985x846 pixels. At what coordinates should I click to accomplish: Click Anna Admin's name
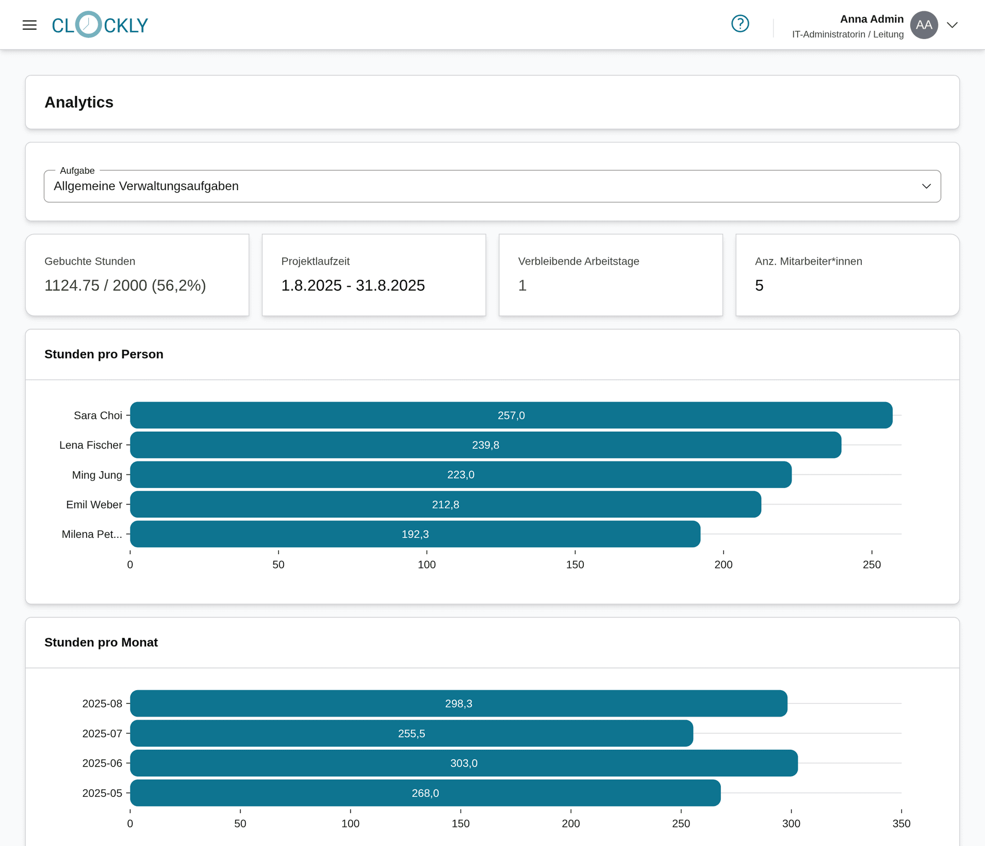[872, 18]
